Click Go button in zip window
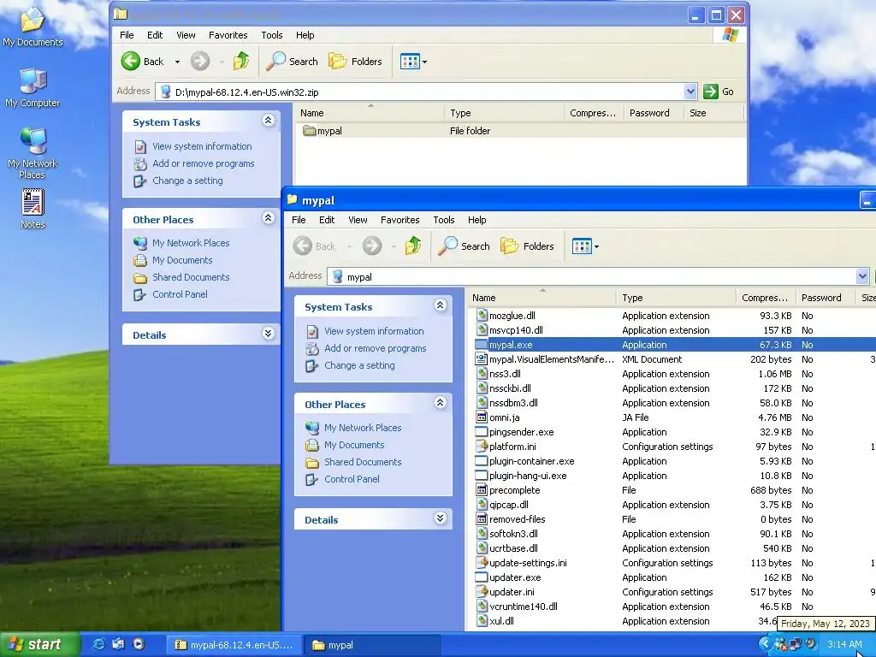The height and width of the screenshot is (657, 876). coord(719,92)
